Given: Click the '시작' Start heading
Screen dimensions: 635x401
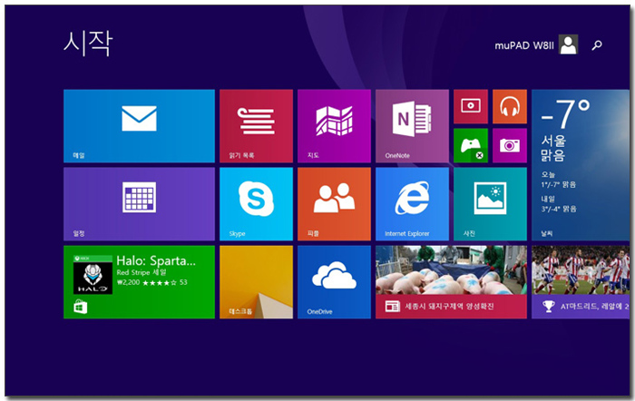Looking at the screenshot, I should (88, 43).
